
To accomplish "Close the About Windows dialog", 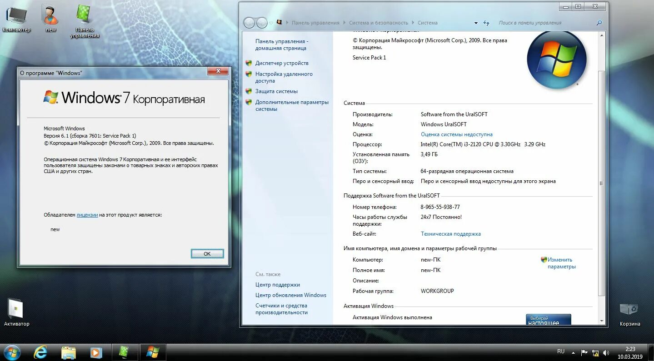I will [x=218, y=71].
